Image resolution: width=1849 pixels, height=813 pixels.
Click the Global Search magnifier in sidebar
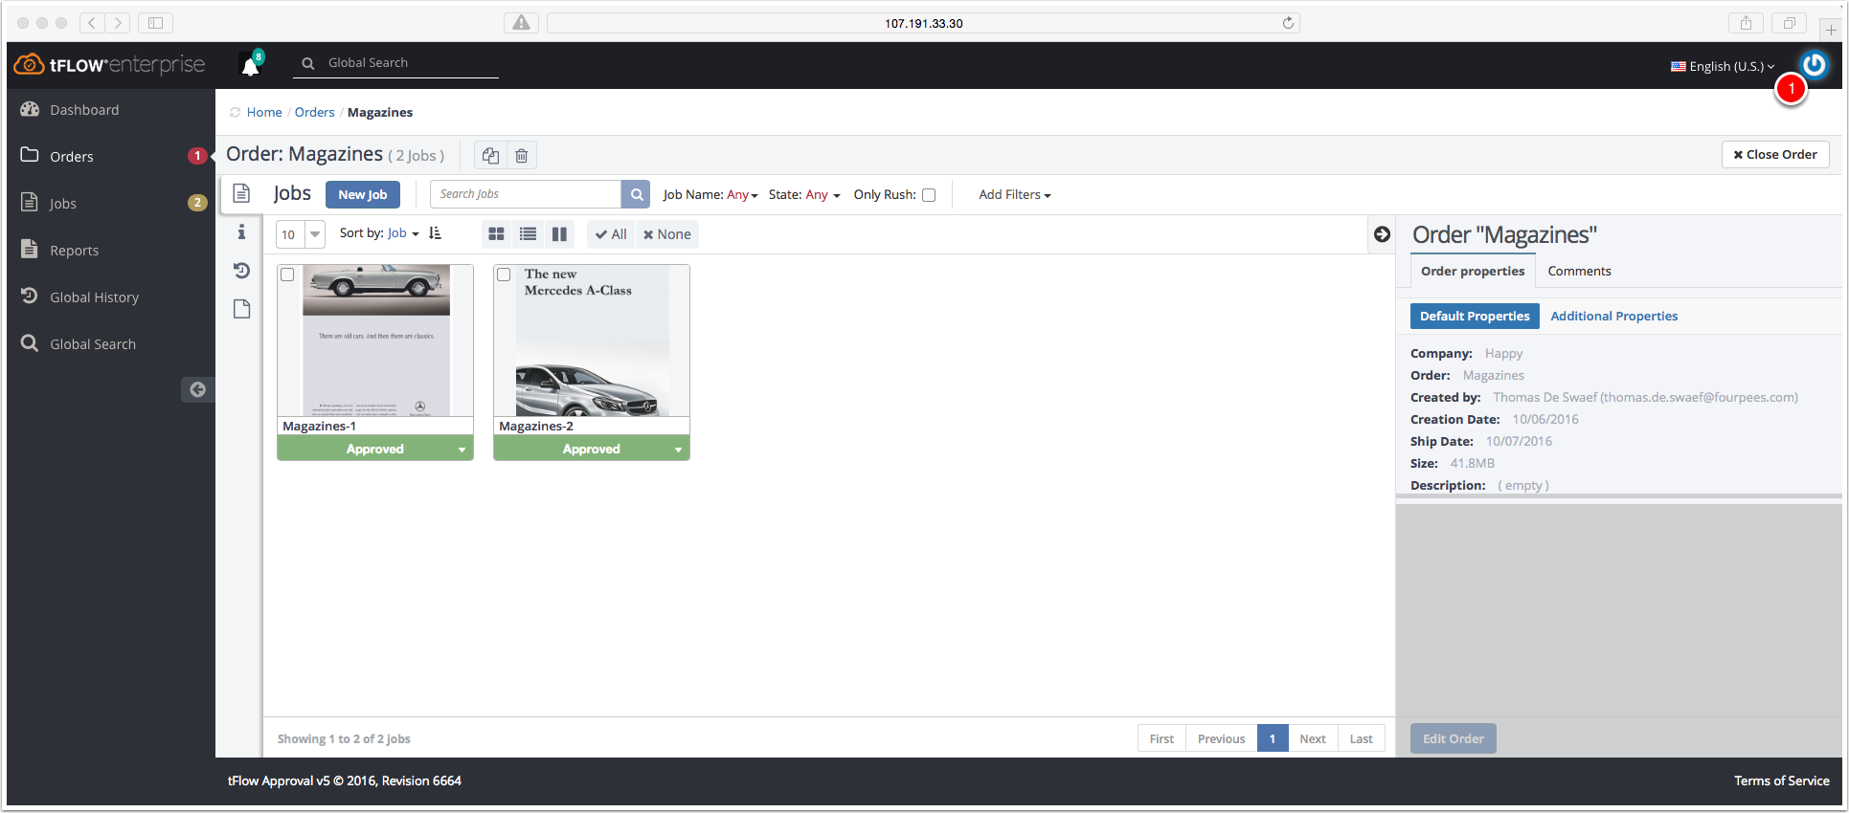pyautogui.click(x=30, y=342)
